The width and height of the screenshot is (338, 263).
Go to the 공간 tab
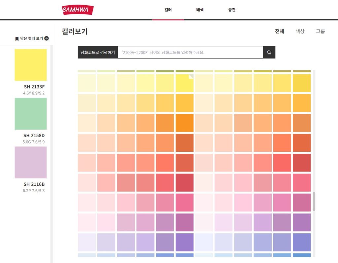(x=232, y=10)
